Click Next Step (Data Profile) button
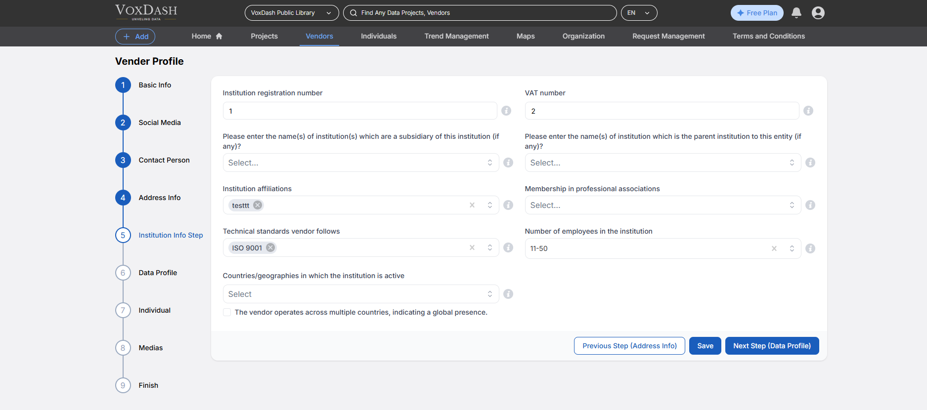927x410 pixels. (x=772, y=346)
